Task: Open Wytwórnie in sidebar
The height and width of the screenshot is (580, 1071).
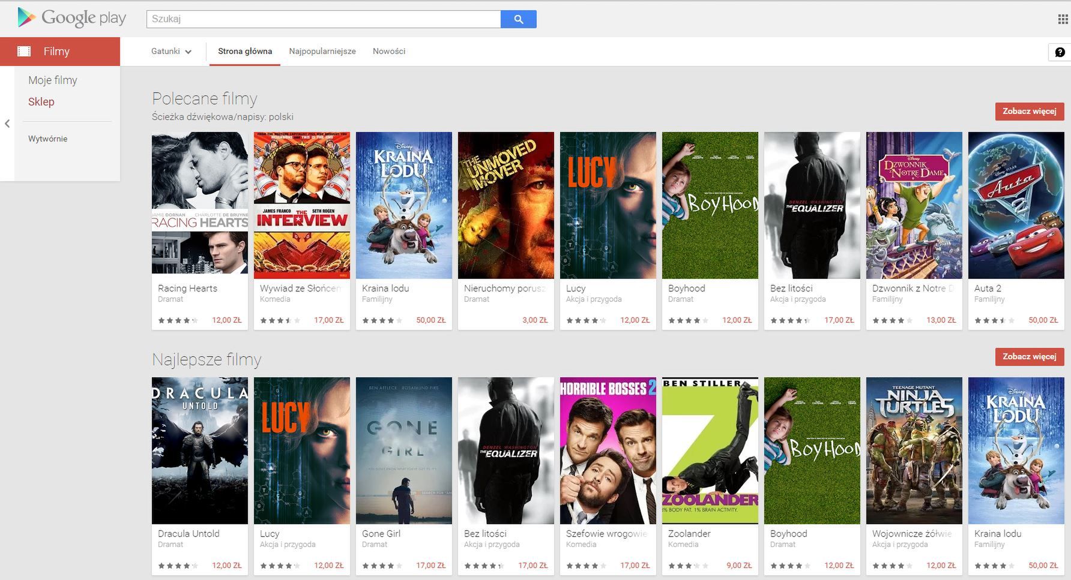Action: click(48, 139)
